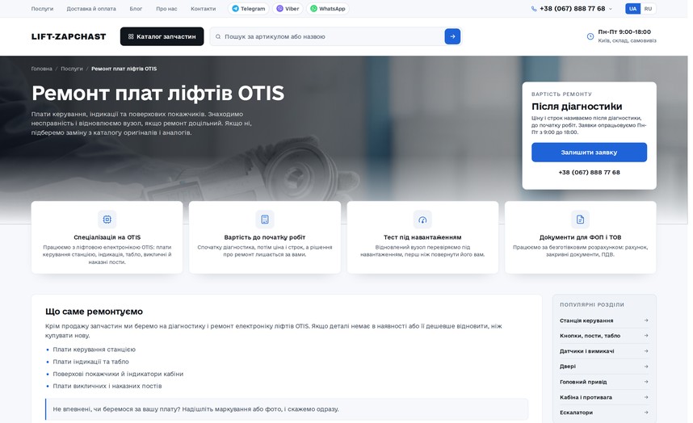Click arrow next to Кнопки, пости, табло
This screenshot has height=423, width=693.
646,336
